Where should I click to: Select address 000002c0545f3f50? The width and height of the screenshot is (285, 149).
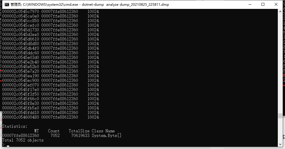(21, 94)
